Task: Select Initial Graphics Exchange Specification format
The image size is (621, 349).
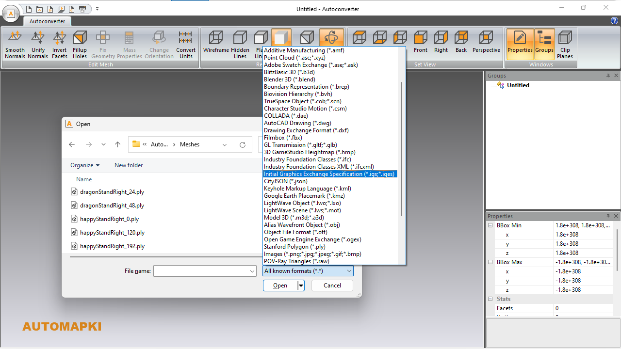Action: point(330,174)
